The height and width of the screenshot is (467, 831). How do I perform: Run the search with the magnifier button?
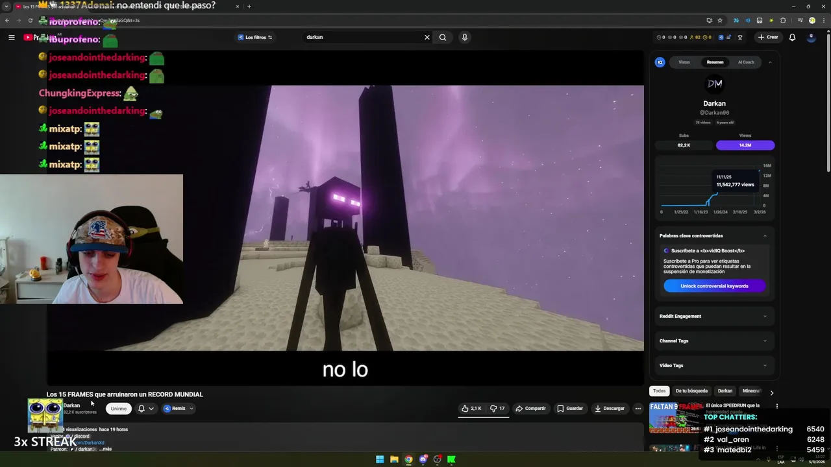(443, 37)
